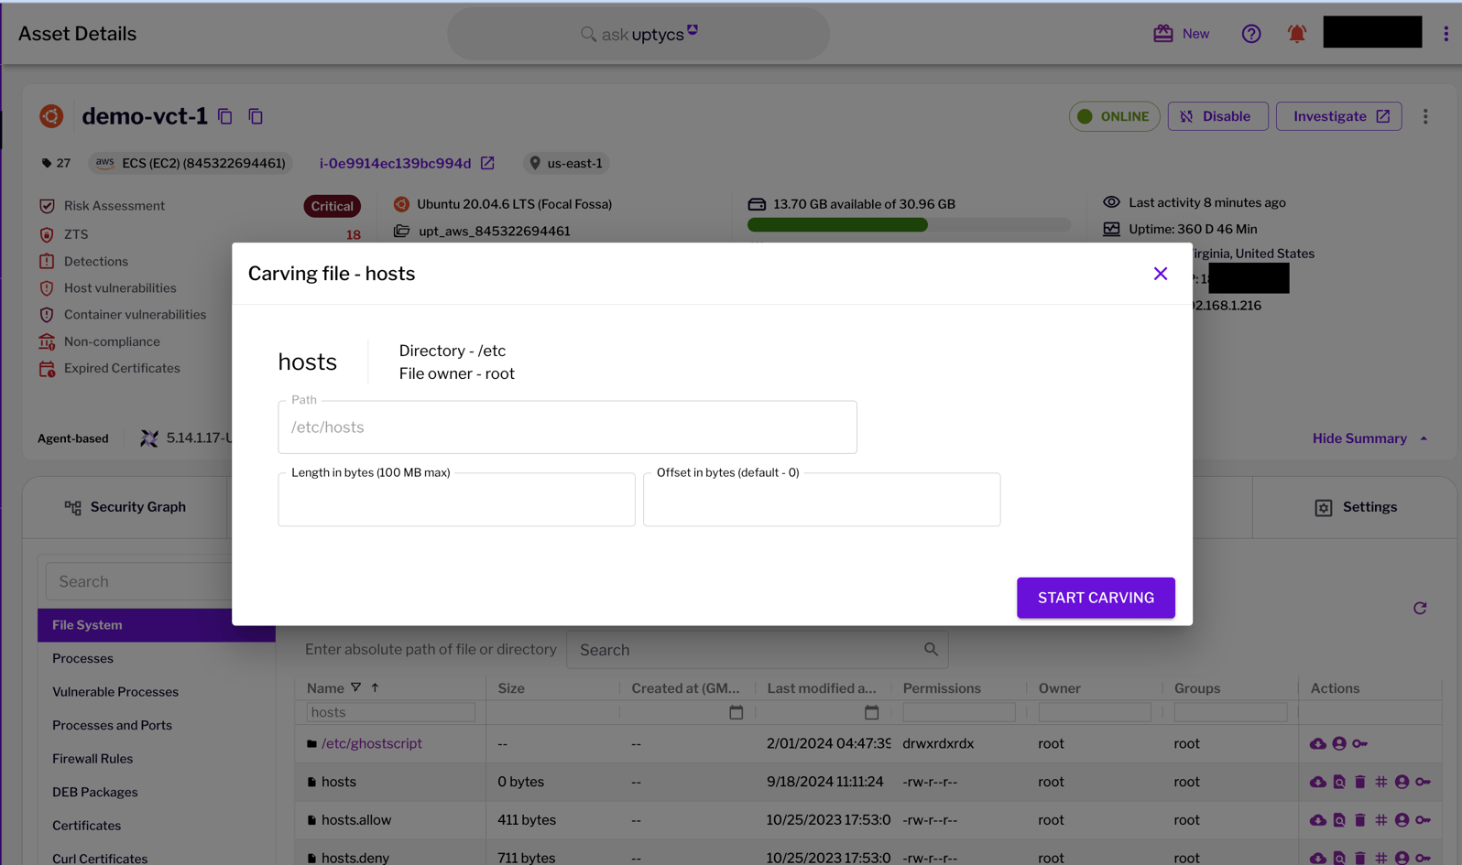The image size is (1462, 865).
Task: Click the START CARVING button
Action: pyautogui.click(x=1095, y=598)
